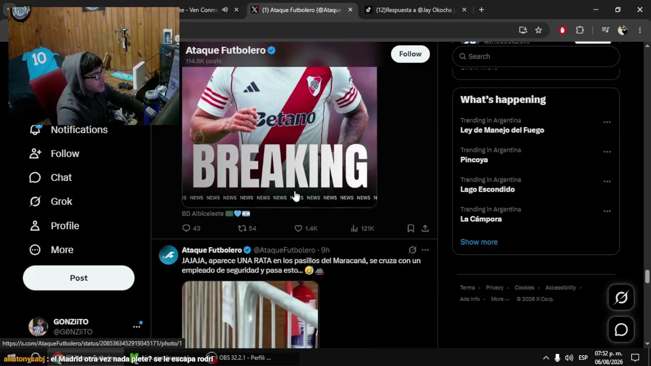Show hidden system tray icons

546,358
